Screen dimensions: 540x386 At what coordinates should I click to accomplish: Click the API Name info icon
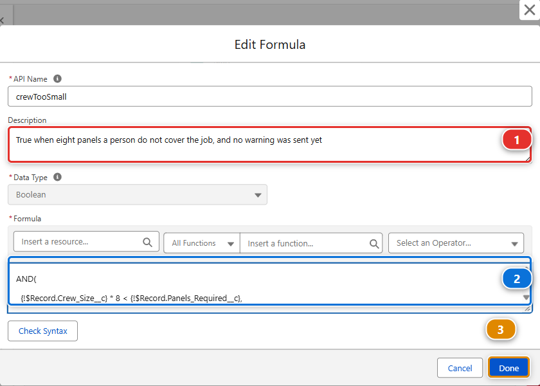click(x=57, y=78)
